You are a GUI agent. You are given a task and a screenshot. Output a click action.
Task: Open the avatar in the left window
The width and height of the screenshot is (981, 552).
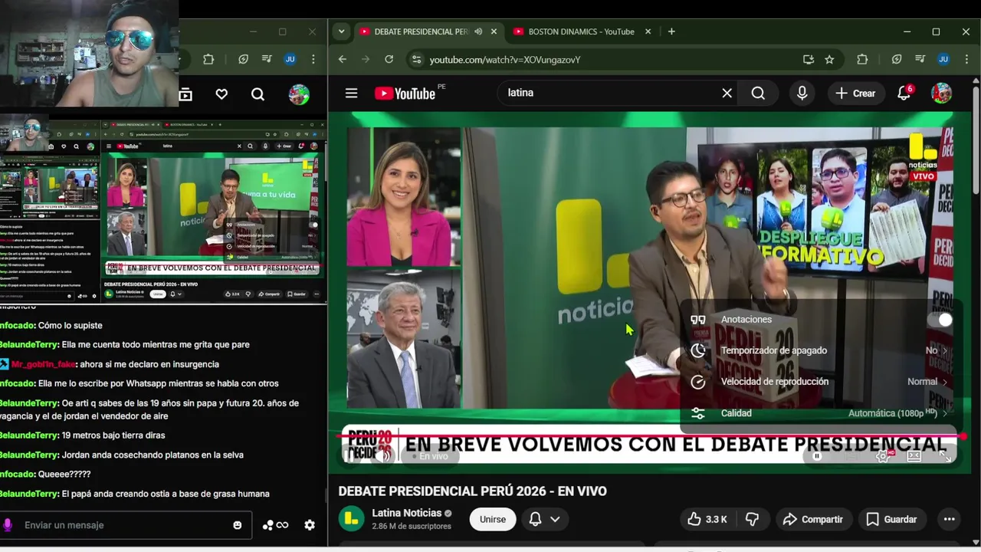[x=299, y=94]
